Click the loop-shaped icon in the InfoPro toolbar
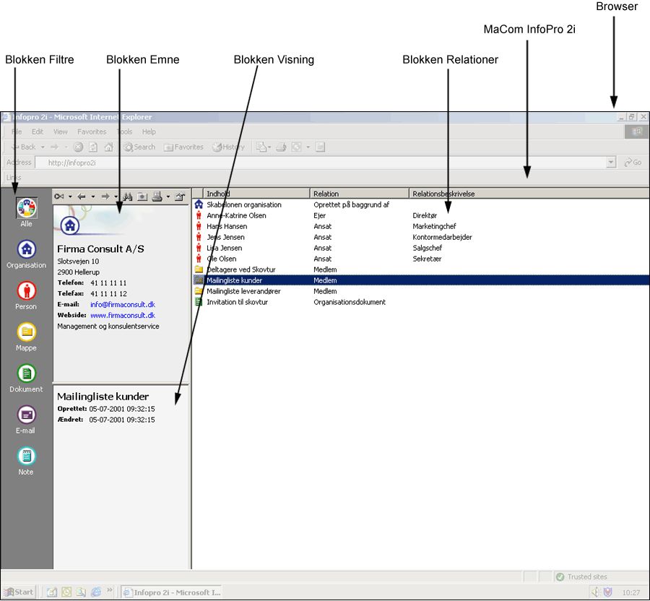The width and height of the screenshot is (650, 601). [59, 196]
